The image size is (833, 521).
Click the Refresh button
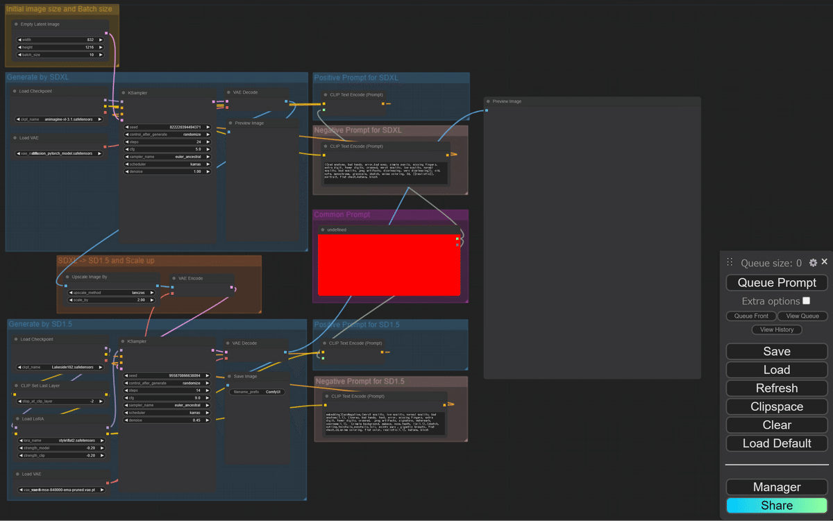(x=777, y=388)
